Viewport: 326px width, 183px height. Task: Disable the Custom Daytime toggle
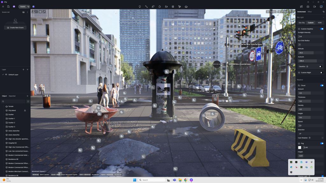(322, 29)
